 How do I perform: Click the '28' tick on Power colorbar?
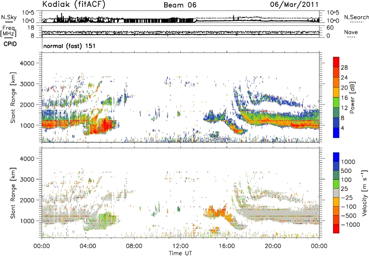pos(344,67)
